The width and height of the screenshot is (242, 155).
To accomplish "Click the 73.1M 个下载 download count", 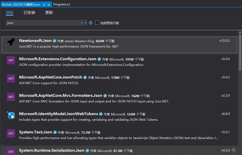I will pyautogui.click(x=91, y=132).
